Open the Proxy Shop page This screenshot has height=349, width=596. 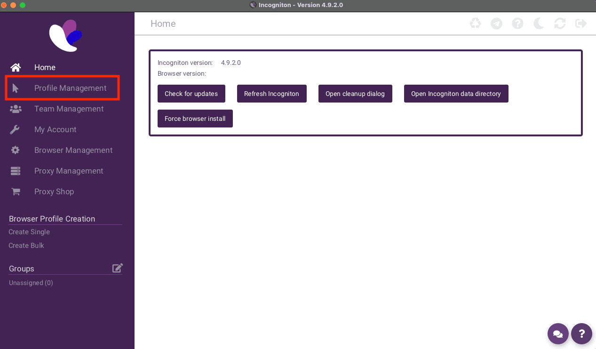click(54, 191)
